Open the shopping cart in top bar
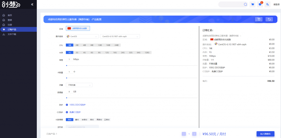 (252, 4)
